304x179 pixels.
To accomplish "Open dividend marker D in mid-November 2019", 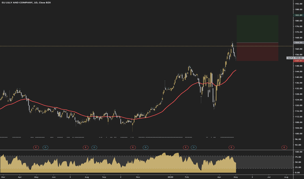I will tap(145, 147).
